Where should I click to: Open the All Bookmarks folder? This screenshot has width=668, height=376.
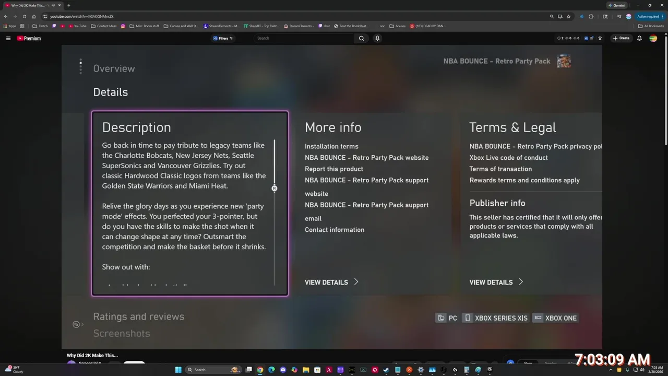651,26
